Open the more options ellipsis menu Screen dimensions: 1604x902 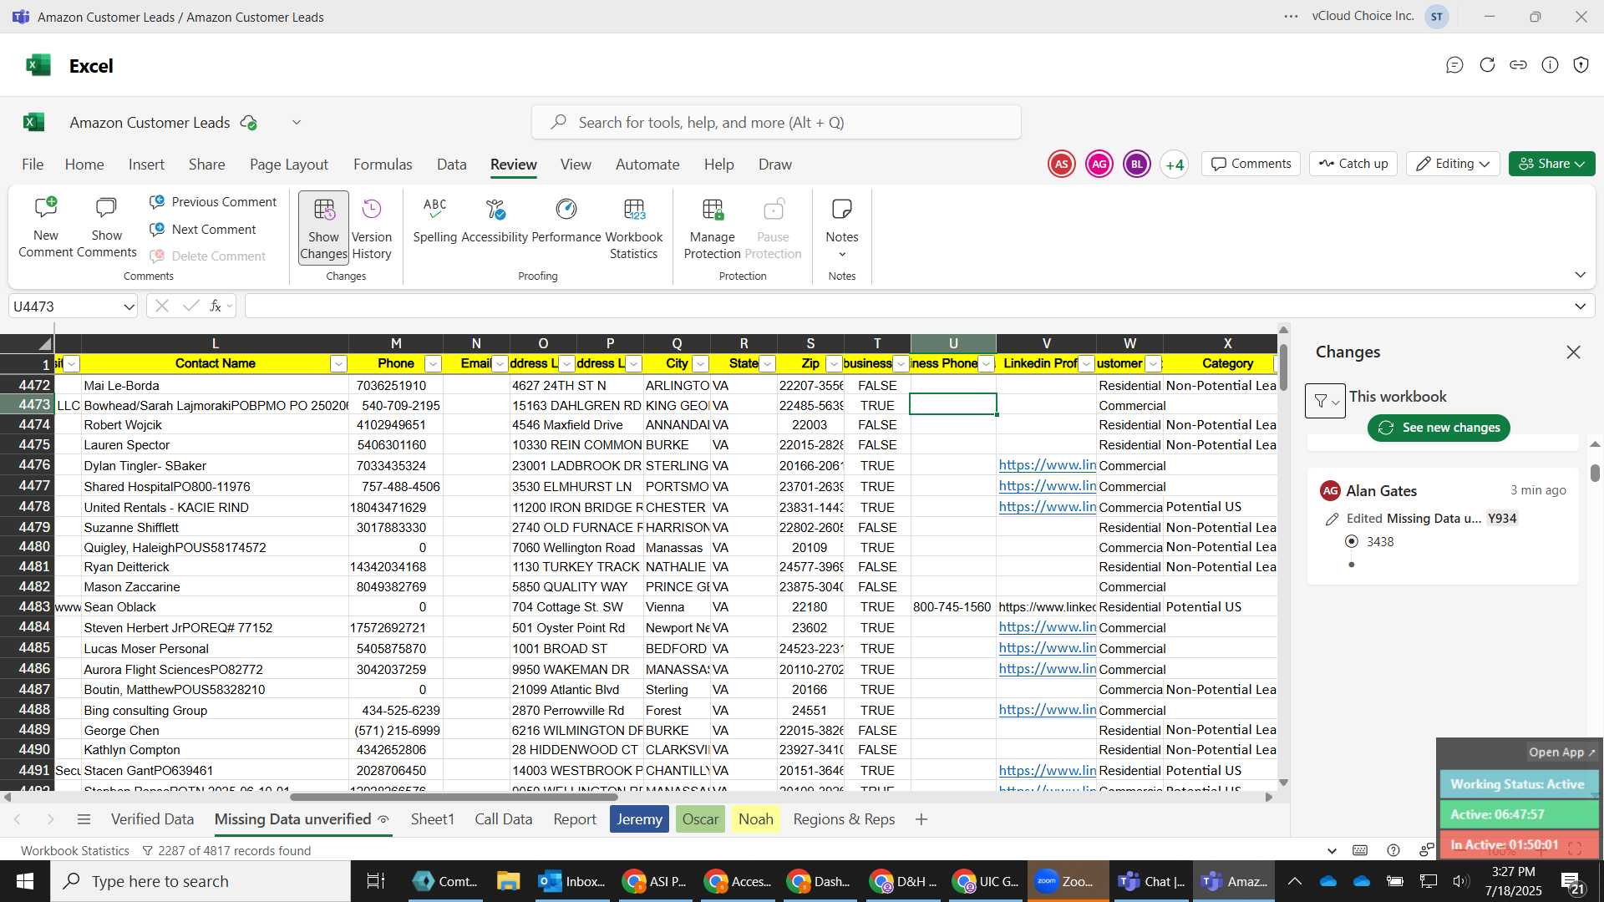point(1291,17)
